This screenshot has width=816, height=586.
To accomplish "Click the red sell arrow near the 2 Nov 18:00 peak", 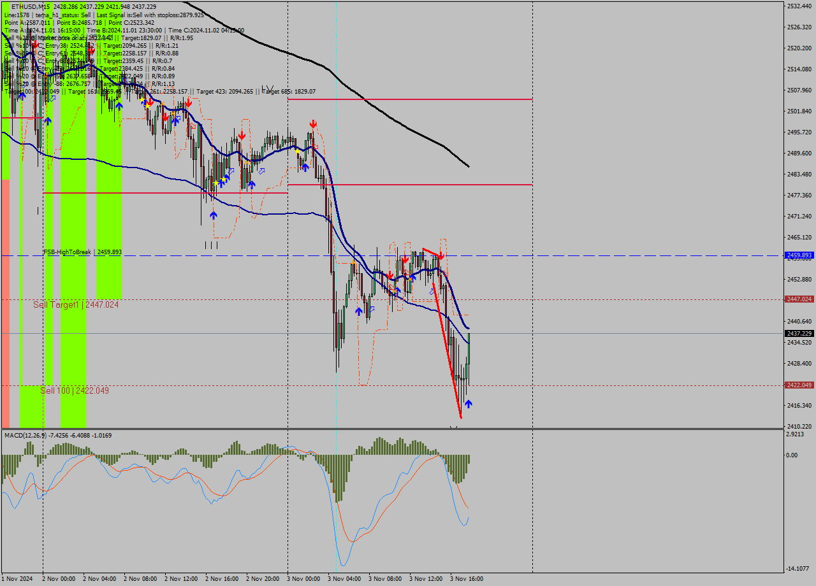I will [x=242, y=135].
